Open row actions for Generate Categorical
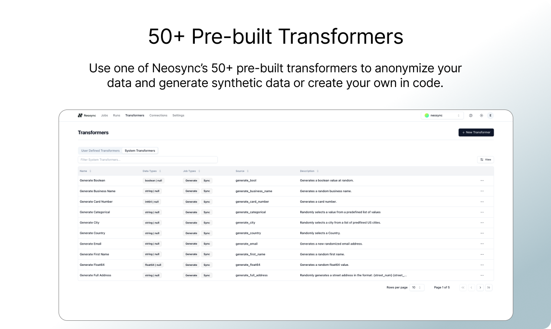551x329 pixels. (x=482, y=212)
